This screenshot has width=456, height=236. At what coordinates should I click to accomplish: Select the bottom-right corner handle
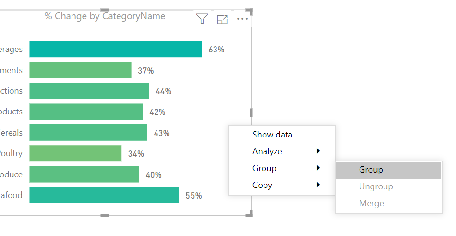(x=250, y=213)
